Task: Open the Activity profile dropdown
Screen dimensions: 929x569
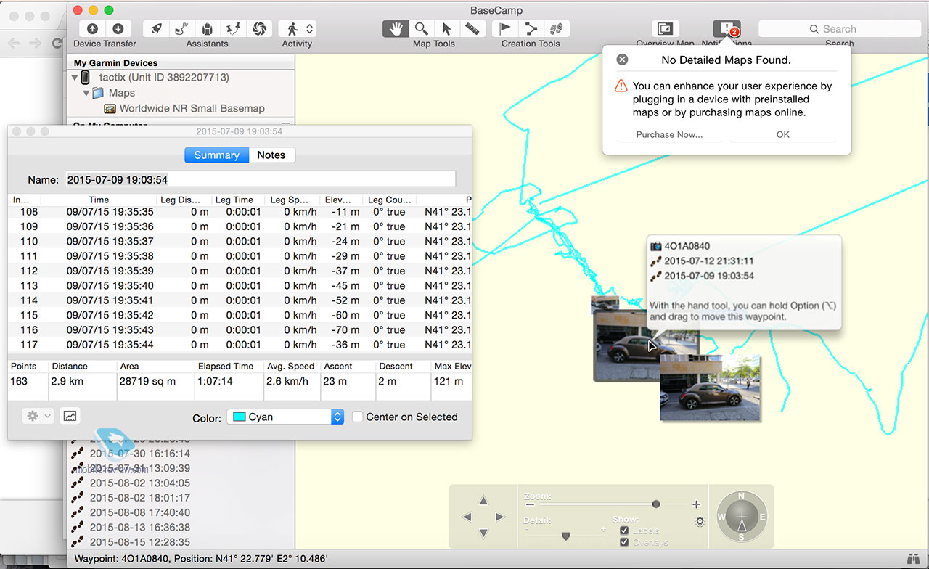Action: 297,29
